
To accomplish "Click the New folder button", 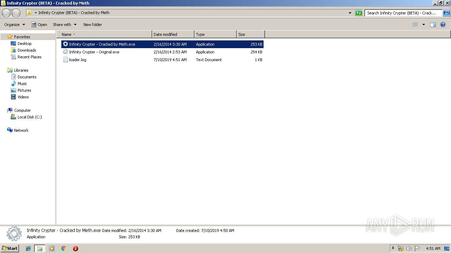I will click(93, 25).
